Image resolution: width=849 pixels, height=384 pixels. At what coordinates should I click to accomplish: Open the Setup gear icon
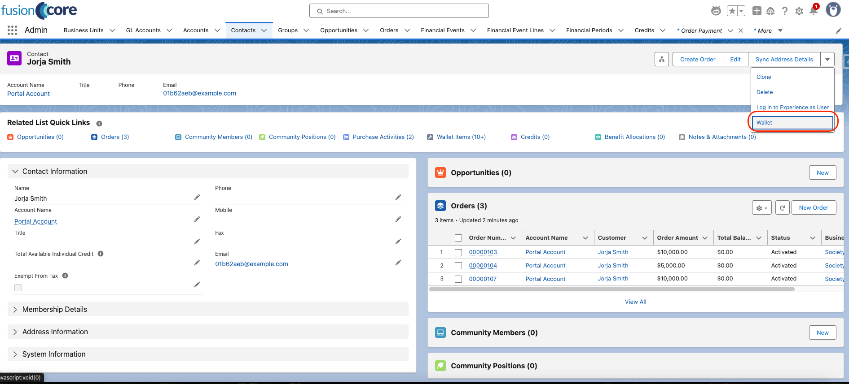click(799, 11)
